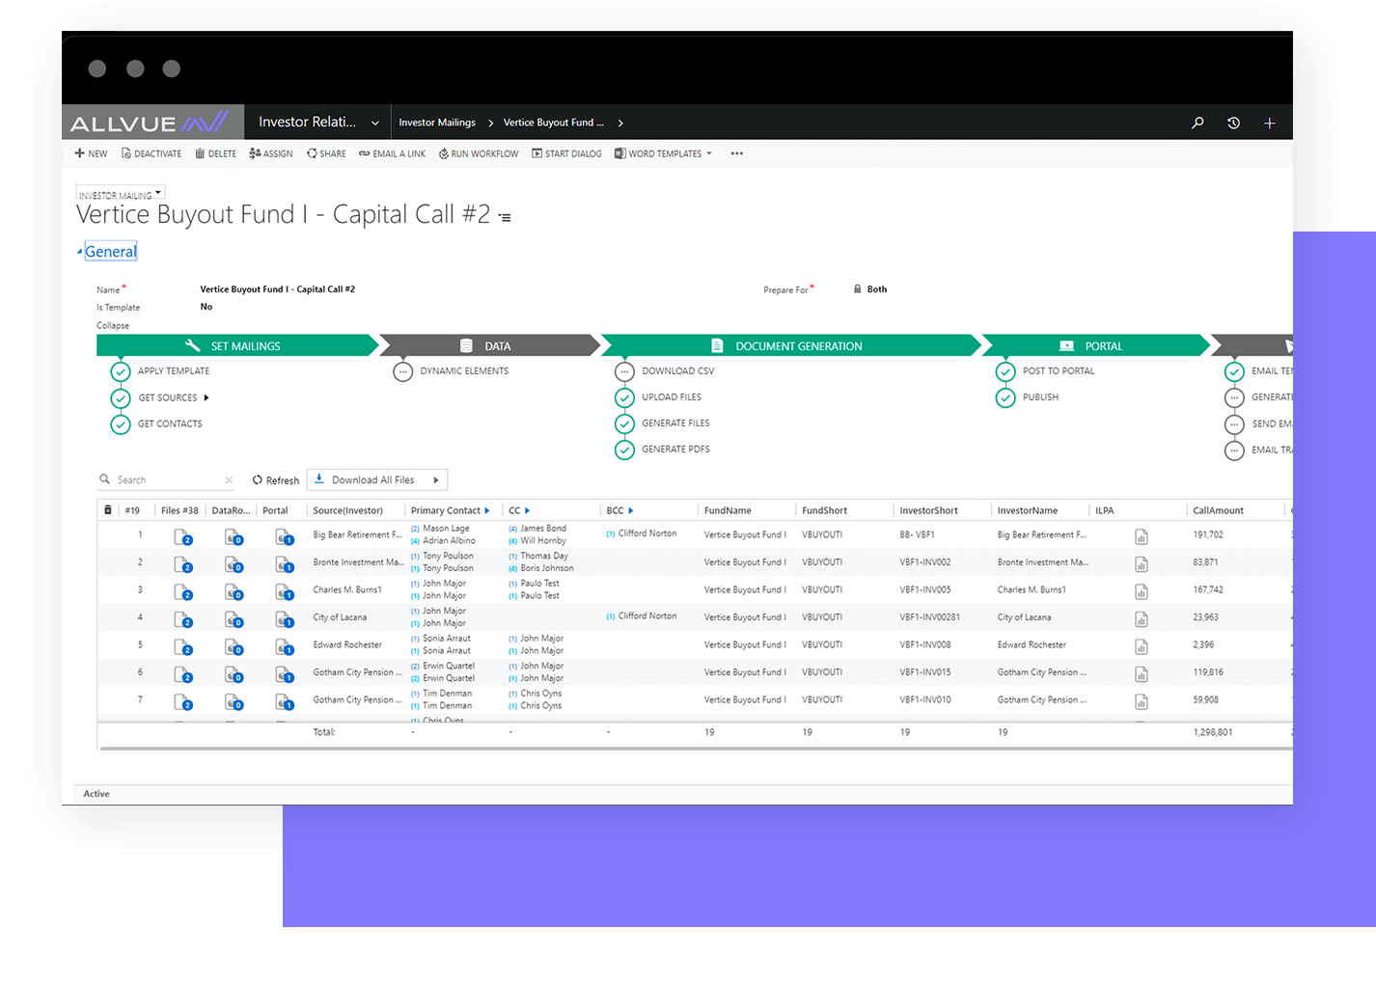Open more commands ellipsis menu
This screenshot has height=984, width=1376.
point(737,153)
